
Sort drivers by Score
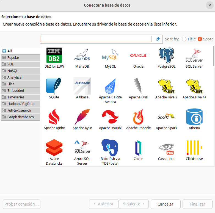(x=200, y=39)
